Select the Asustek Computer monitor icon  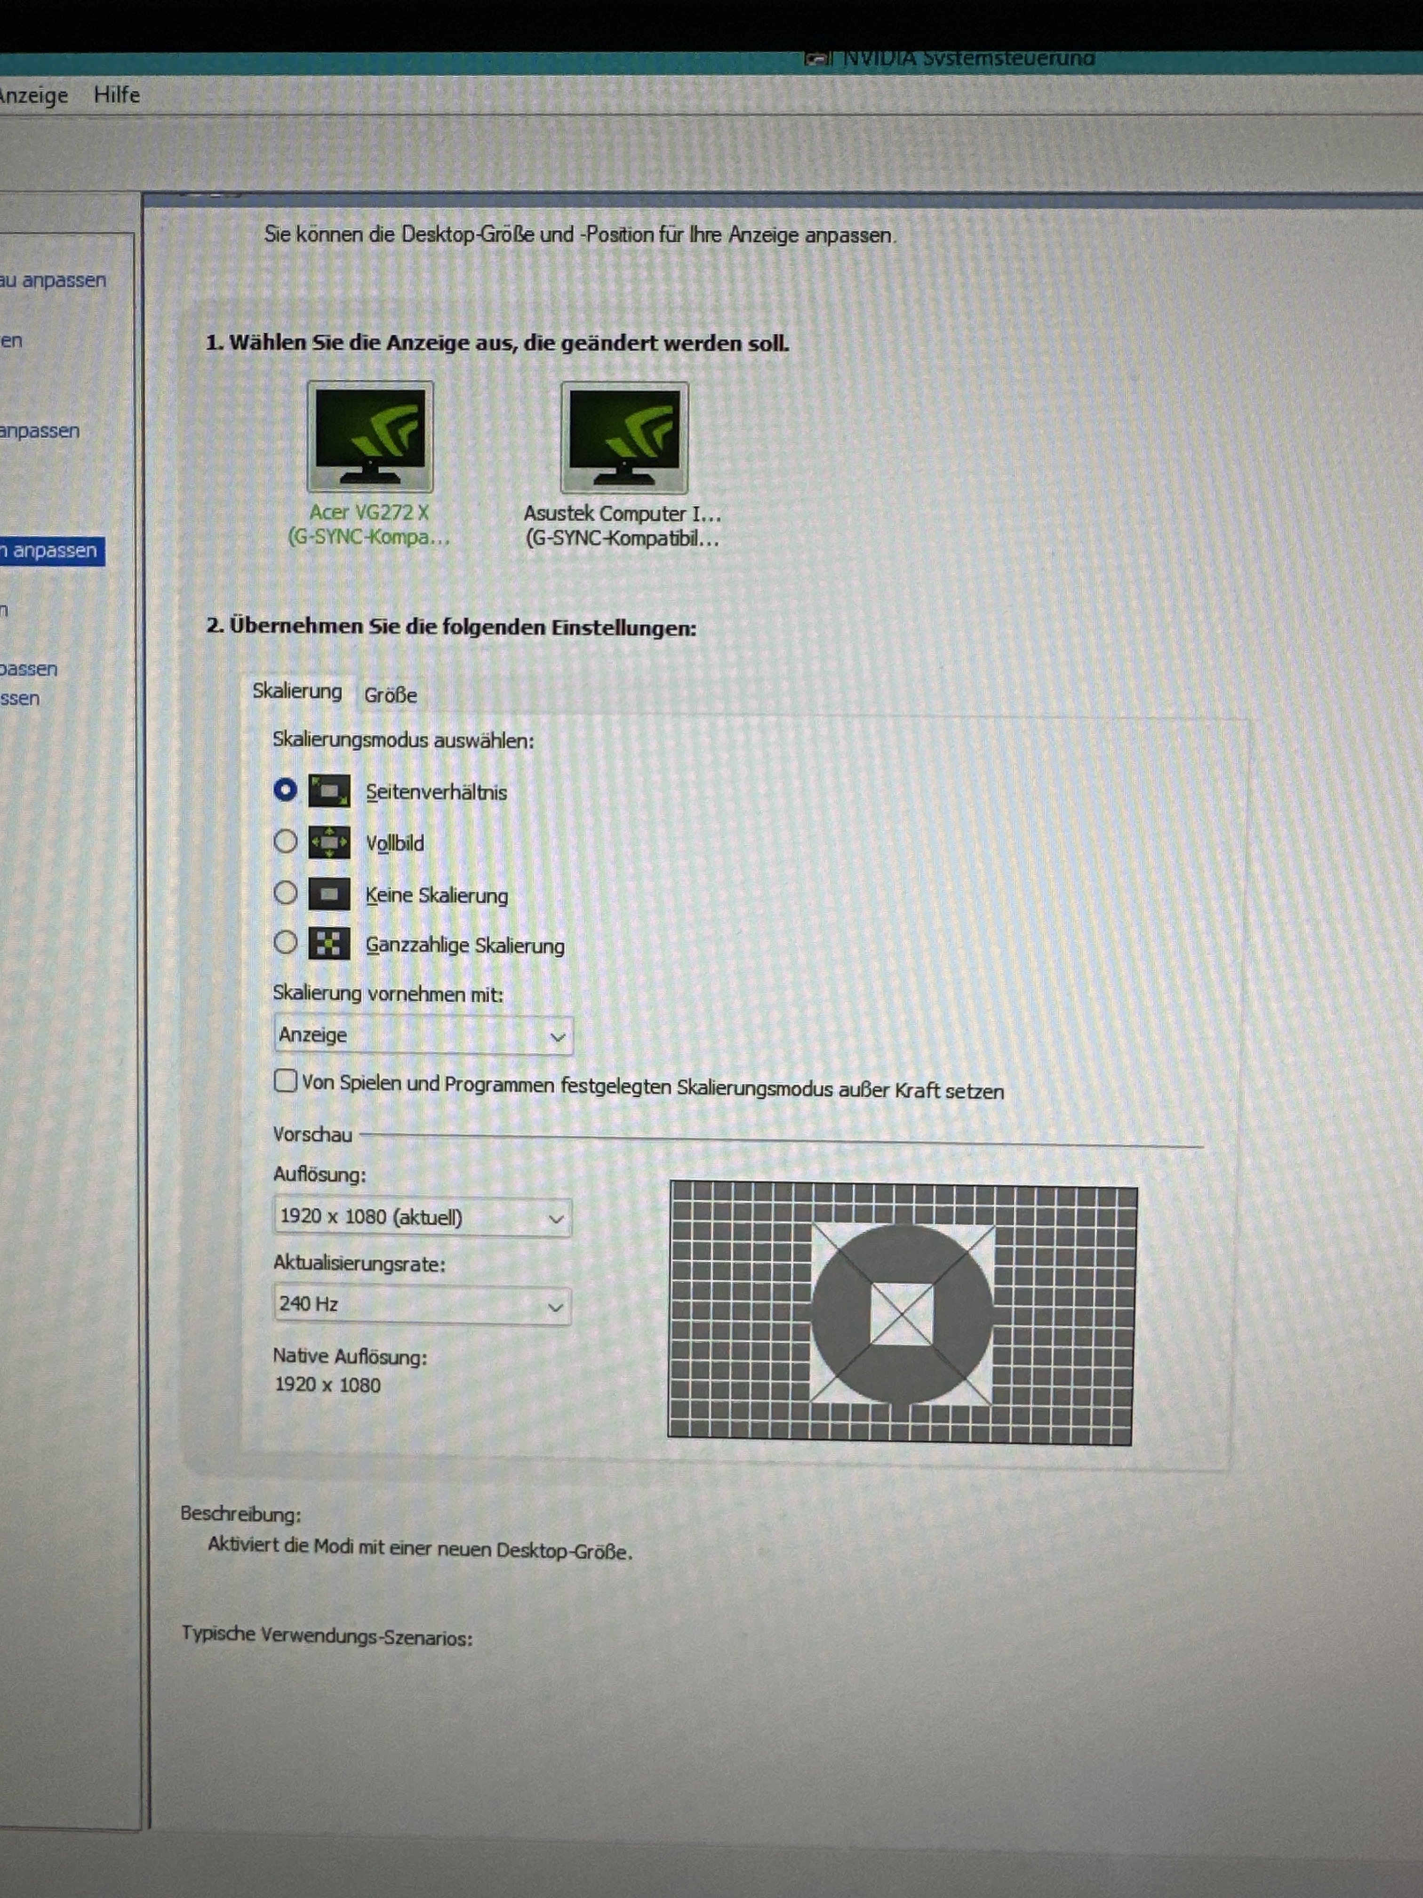tap(624, 438)
